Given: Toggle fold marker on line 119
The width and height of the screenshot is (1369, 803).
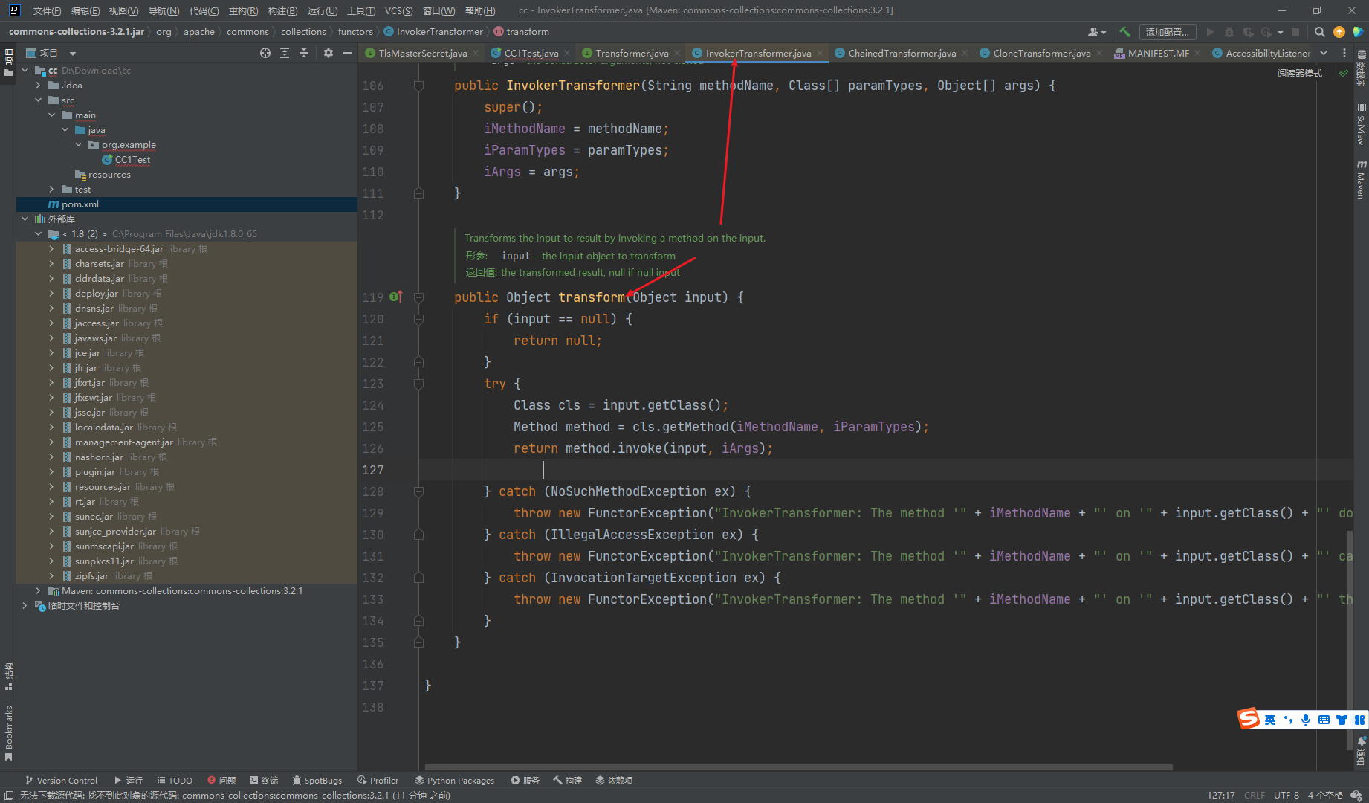Looking at the screenshot, I should (x=418, y=297).
